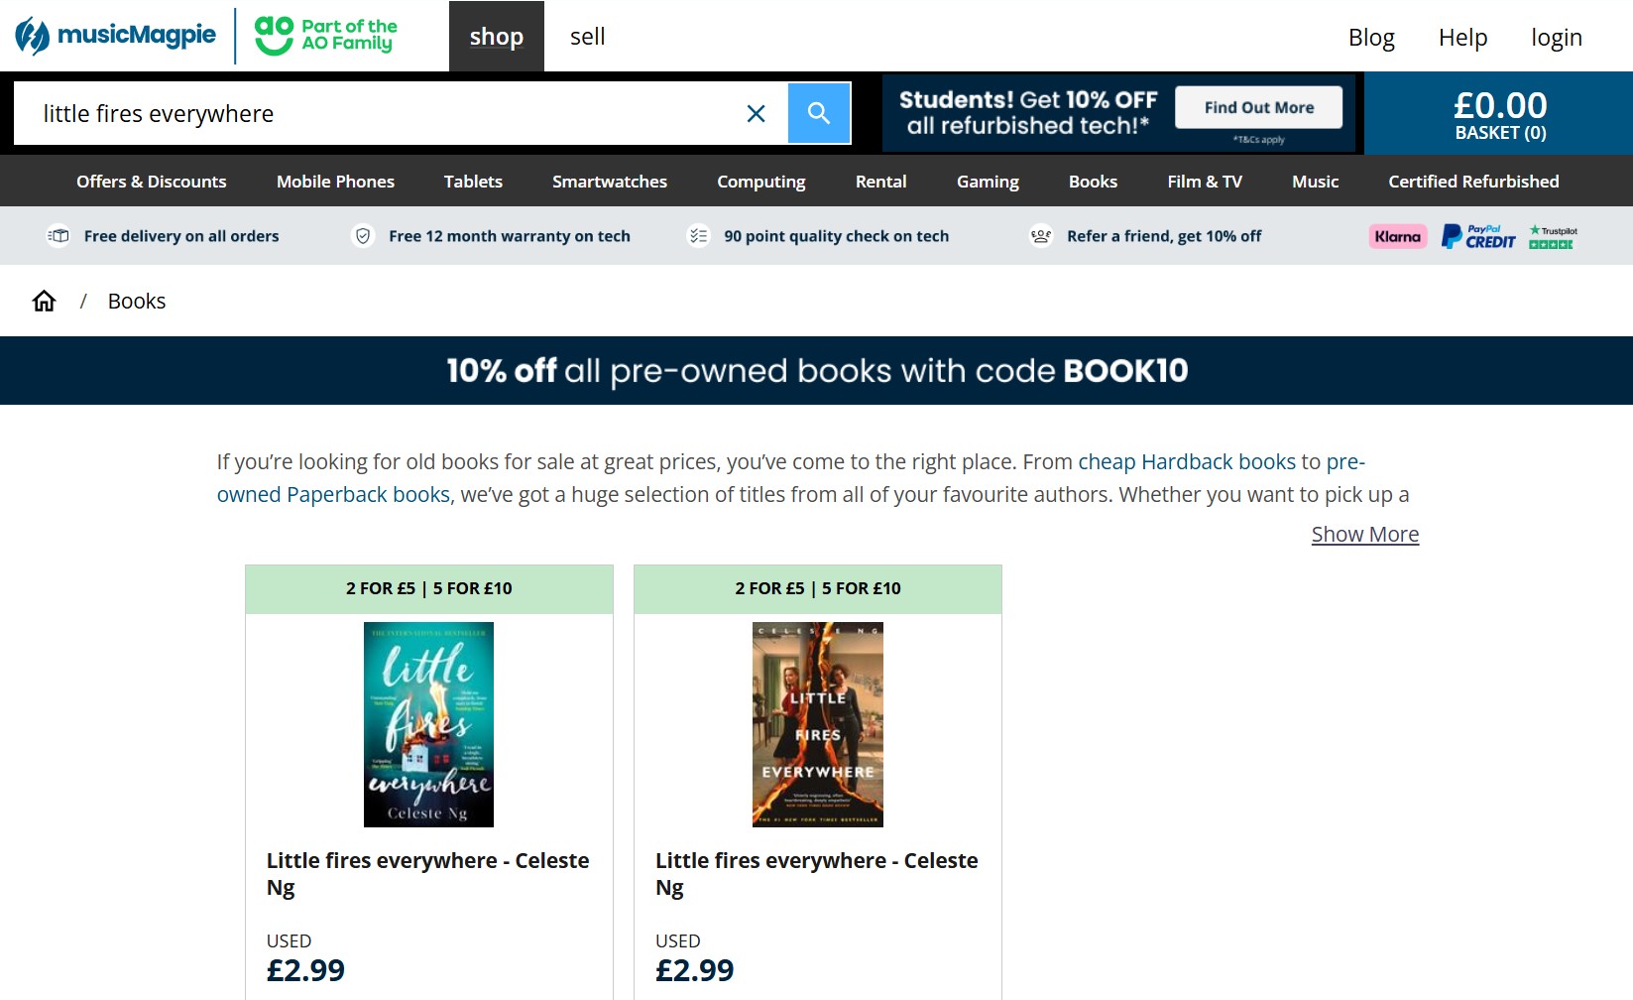Click the free delivery parcel icon

(58, 235)
